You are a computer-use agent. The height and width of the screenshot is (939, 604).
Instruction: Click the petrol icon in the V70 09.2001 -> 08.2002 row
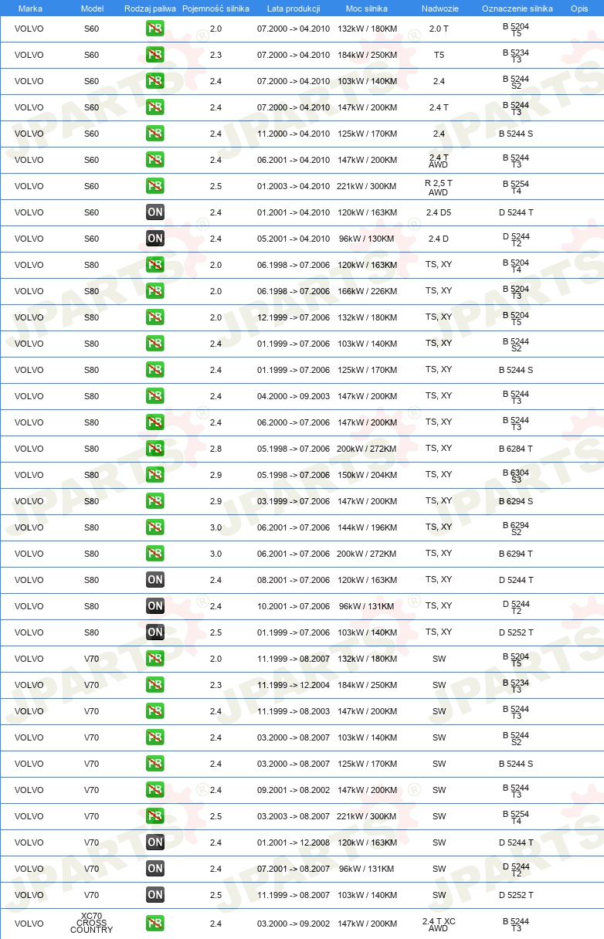click(x=155, y=790)
